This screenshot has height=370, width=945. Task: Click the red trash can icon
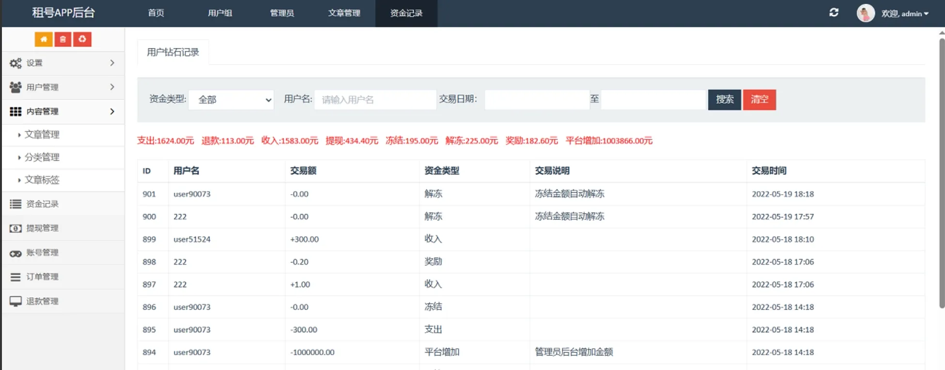[x=63, y=39]
